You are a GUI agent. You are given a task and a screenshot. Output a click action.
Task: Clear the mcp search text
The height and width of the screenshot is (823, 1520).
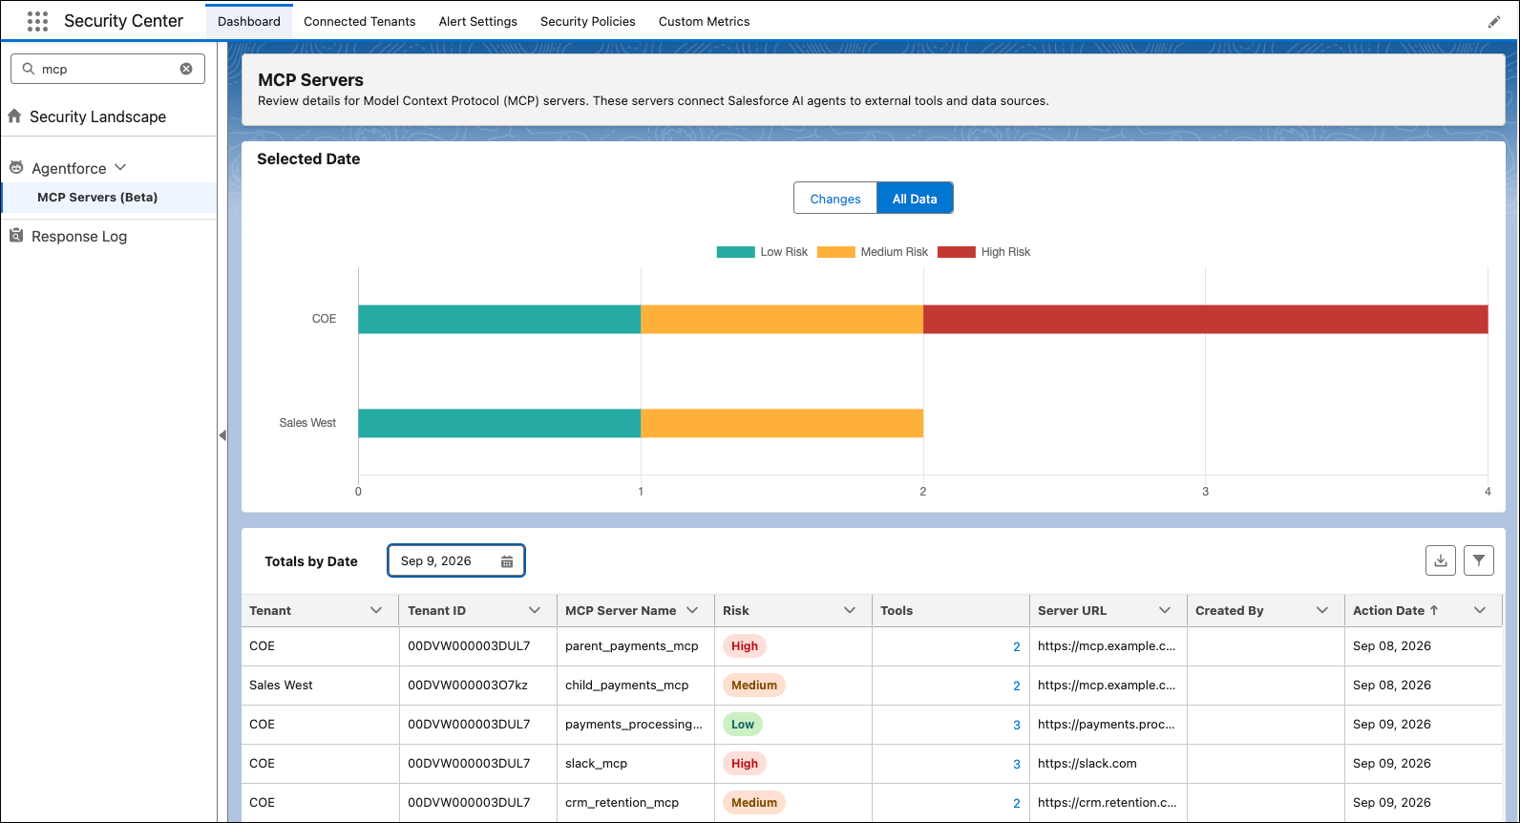tap(186, 69)
